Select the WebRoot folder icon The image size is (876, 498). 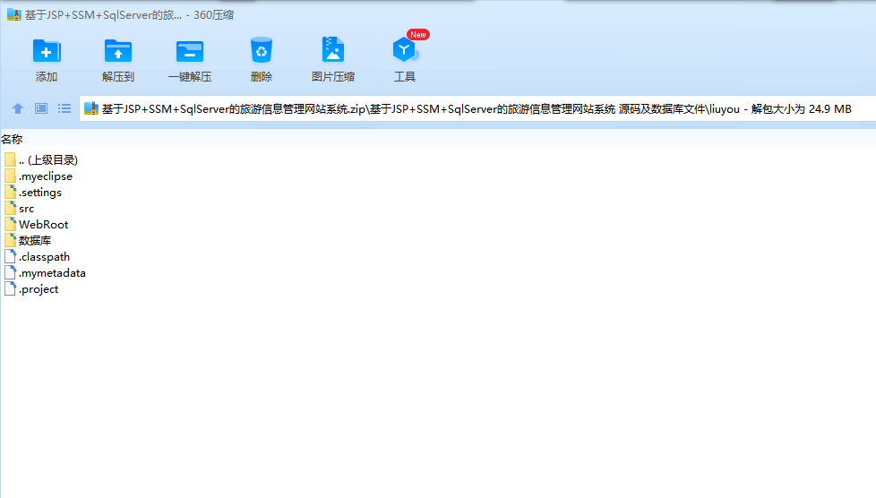[10, 225]
